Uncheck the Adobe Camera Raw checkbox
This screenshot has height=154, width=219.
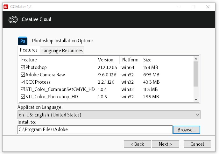[23, 74]
